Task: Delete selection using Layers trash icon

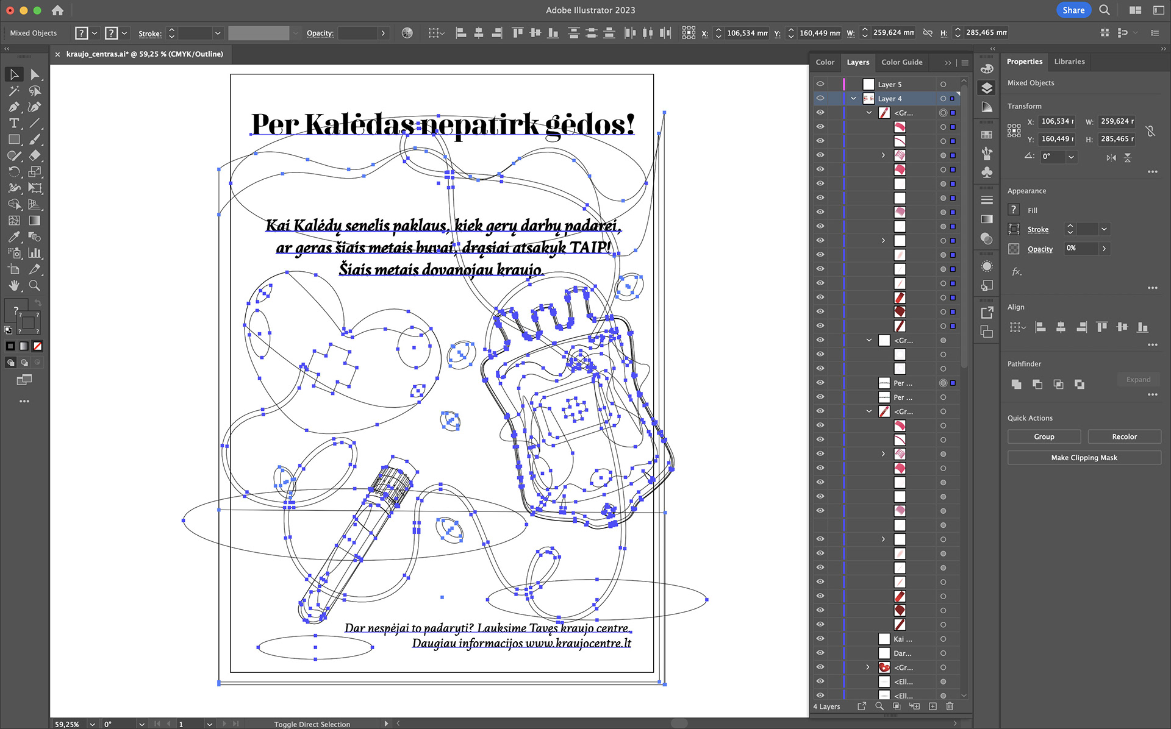Action: 950,706
